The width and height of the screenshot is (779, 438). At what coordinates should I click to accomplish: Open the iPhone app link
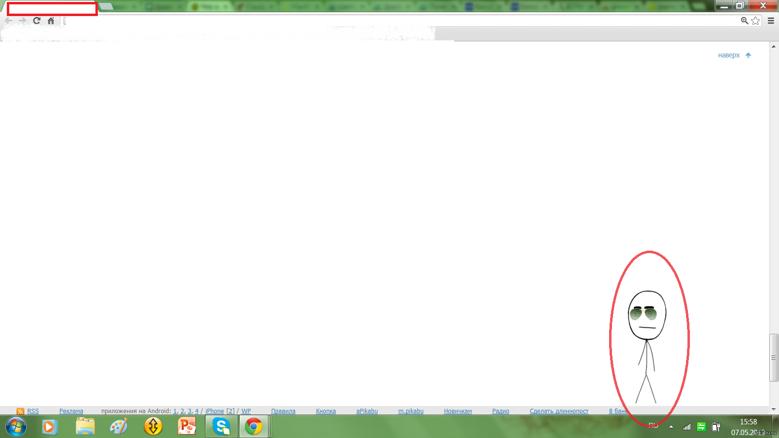(x=215, y=411)
